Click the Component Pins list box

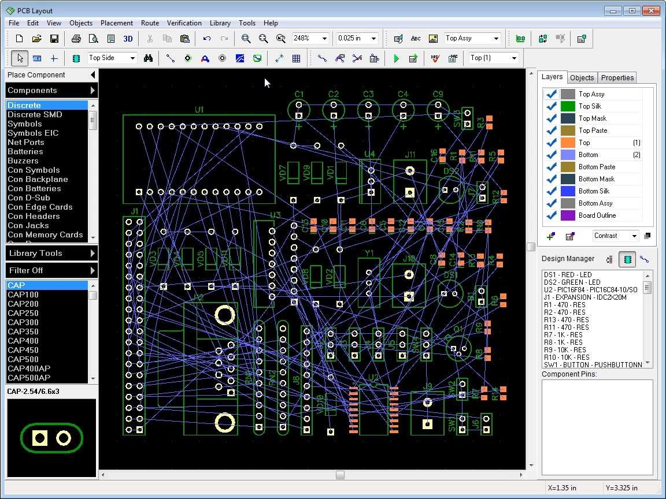[x=597, y=427]
